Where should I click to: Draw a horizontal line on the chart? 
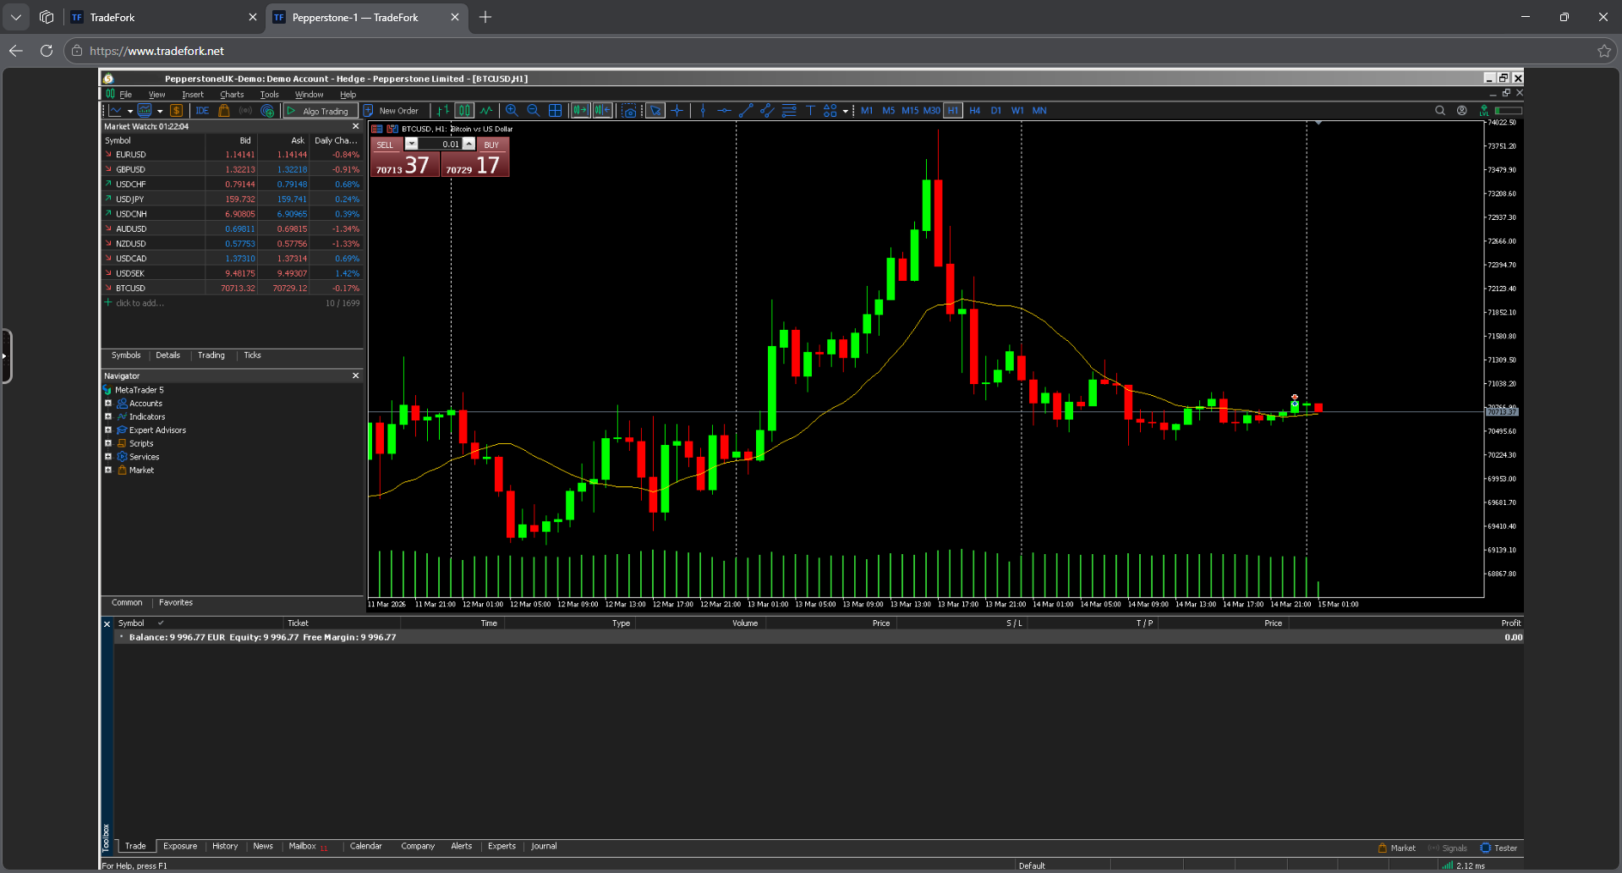click(x=725, y=111)
